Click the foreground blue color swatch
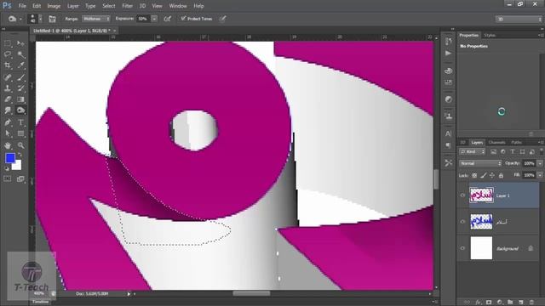Image resolution: width=545 pixels, height=306 pixels. [x=10, y=158]
